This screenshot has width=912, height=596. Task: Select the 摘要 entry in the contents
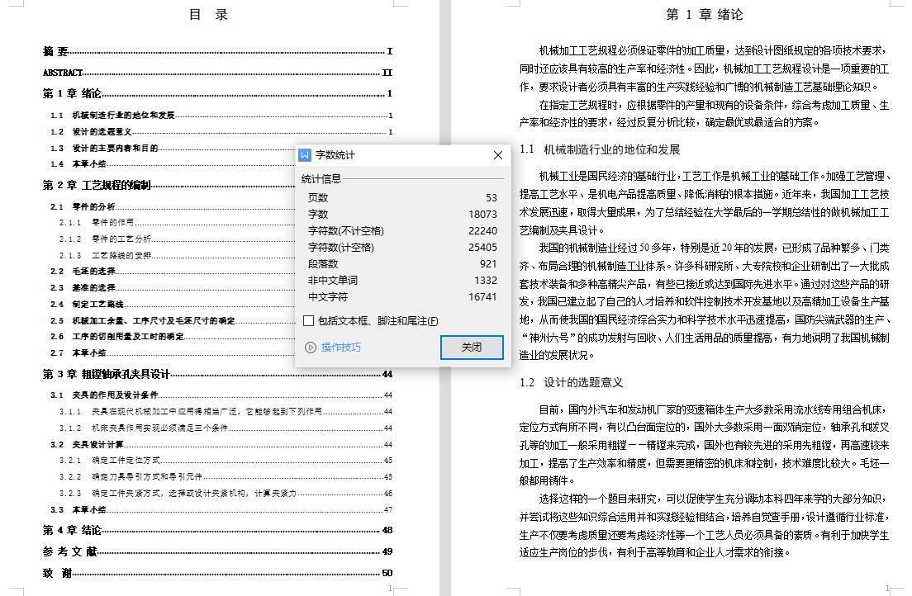click(56, 51)
